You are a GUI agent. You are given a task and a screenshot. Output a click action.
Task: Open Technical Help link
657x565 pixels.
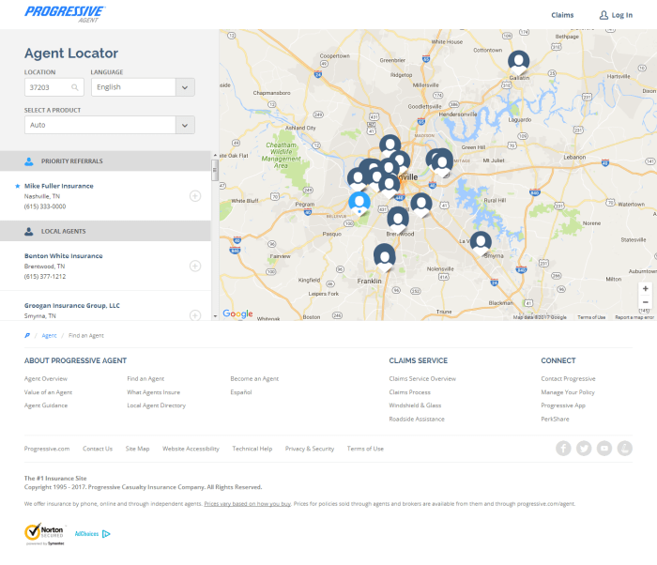(x=252, y=449)
